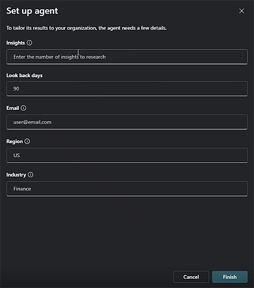This screenshot has height=288, width=254.
Task: Click the Set up agent heading
Action: [x=32, y=11]
